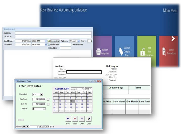Select the End After radio button
Screen dimensions: 181x134
point(49,45)
